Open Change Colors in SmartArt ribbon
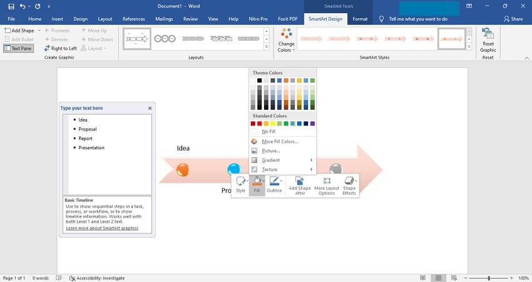This screenshot has width=532, height=282. (286, 39)
